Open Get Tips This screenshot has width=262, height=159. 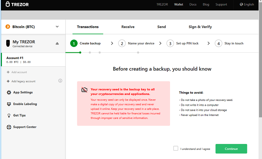point(19,115)
